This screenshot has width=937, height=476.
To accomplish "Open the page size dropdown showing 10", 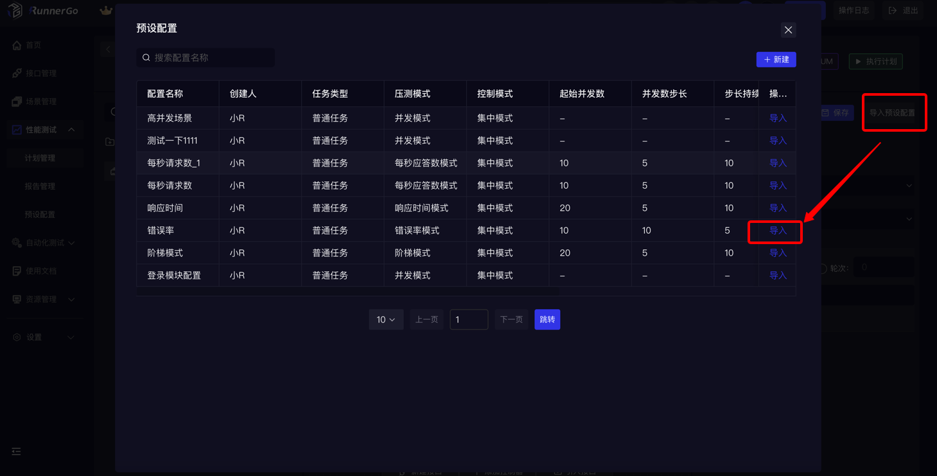I will click(386, 320).
